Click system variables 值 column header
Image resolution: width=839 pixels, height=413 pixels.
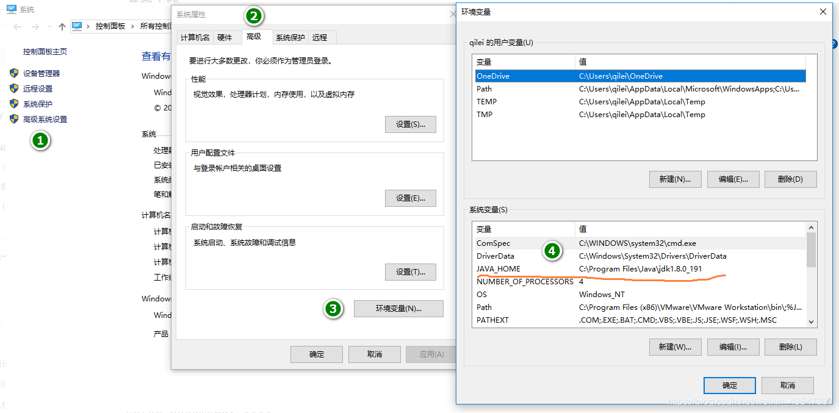(690, 229)
